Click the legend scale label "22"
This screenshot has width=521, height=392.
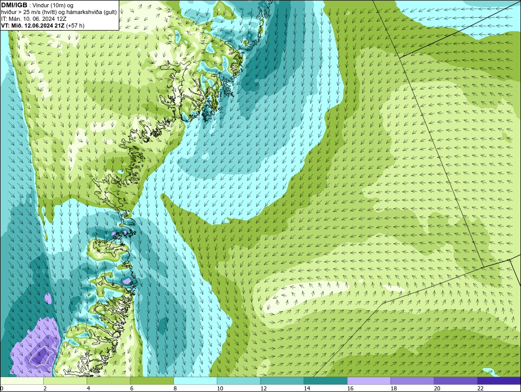pyautogui.click(x=480, y=388)
